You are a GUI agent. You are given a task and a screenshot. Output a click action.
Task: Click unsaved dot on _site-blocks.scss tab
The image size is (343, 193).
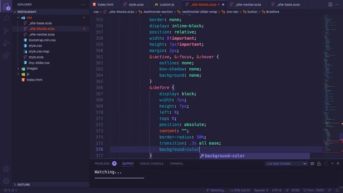(x=223, y=5)
